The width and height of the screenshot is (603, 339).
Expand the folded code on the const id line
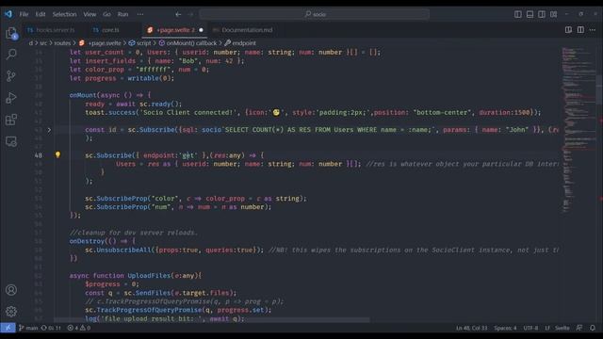49,130
